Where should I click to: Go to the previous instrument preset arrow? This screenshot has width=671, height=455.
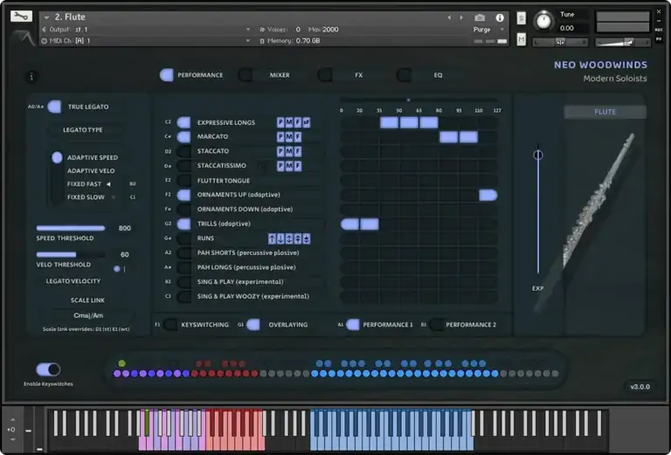click(x=449, y=17)
